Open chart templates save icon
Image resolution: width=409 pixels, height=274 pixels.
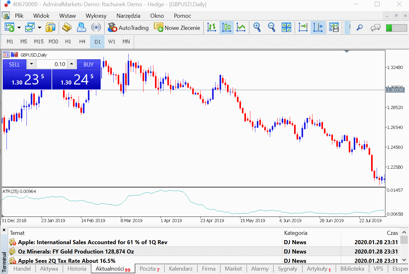(334, 28)
